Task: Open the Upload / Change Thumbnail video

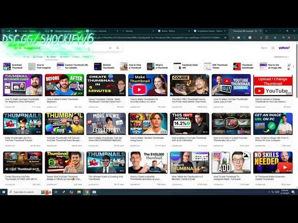Action: (273, 85)
